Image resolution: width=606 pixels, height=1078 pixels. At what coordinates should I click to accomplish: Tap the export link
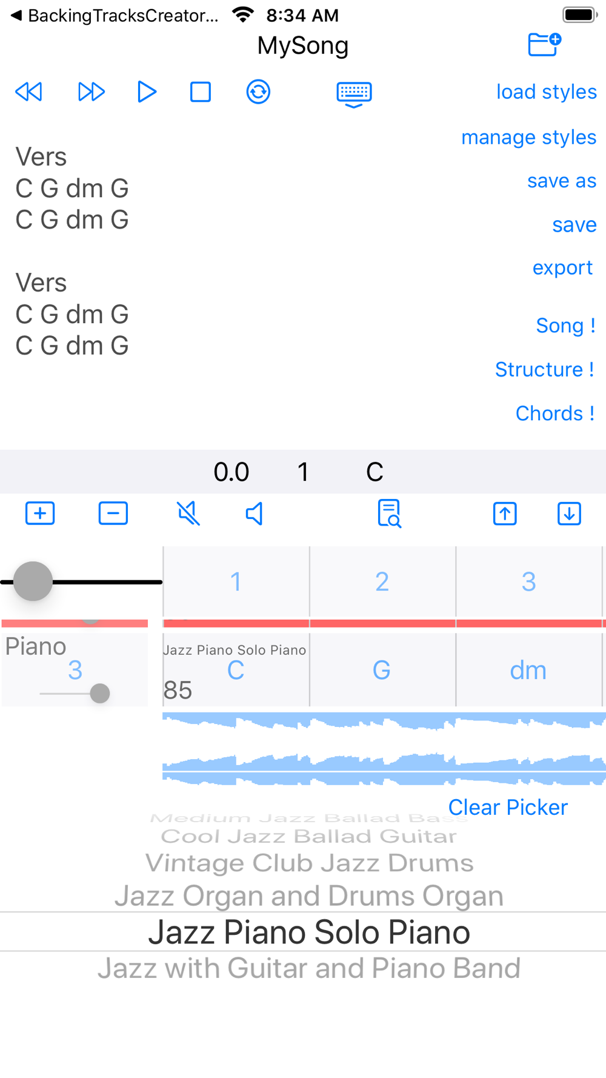coord(562,268)
